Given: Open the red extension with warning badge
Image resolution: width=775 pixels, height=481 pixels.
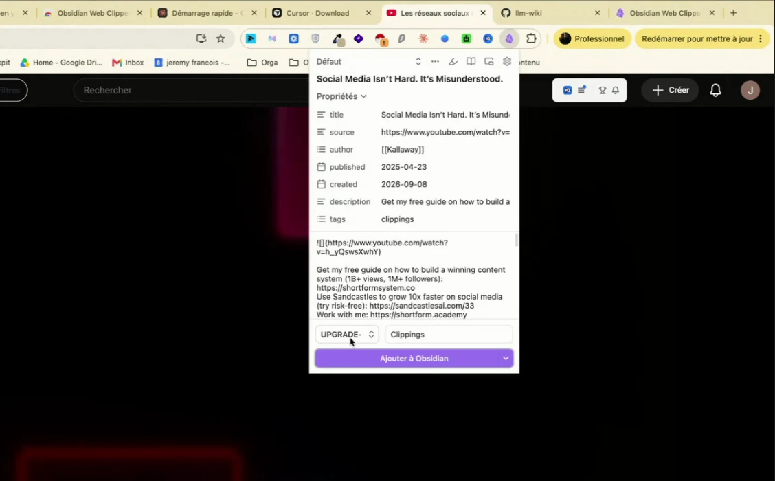Looking at the screenshot, I should [x=381, y=39].
